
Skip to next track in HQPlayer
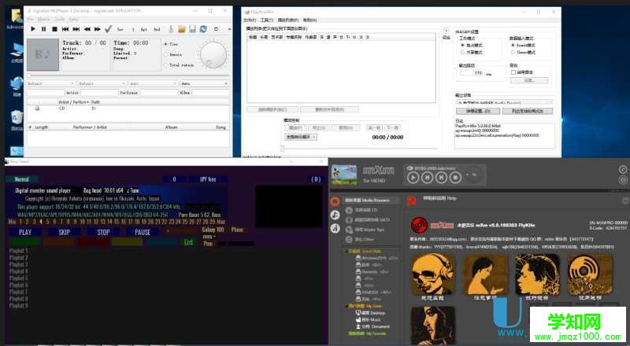(76, 29)
